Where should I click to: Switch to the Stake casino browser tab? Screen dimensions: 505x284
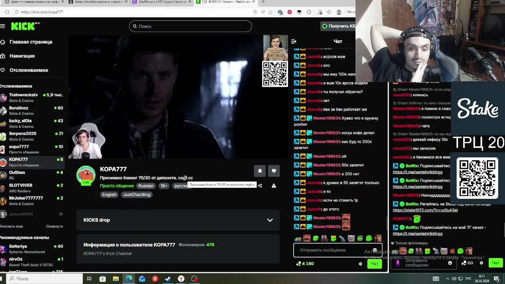(x=97, y=2)
